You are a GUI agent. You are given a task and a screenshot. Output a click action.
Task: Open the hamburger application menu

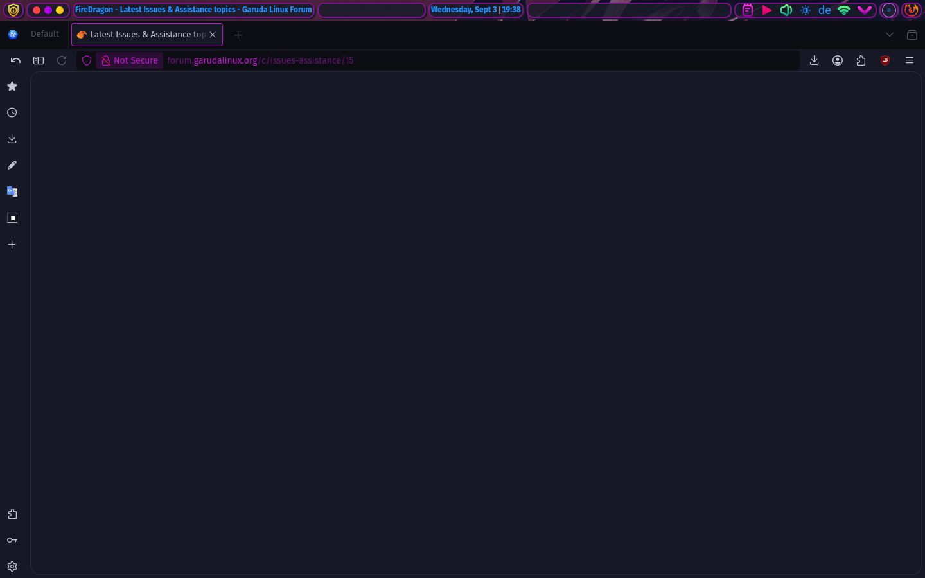pos(910,60)
